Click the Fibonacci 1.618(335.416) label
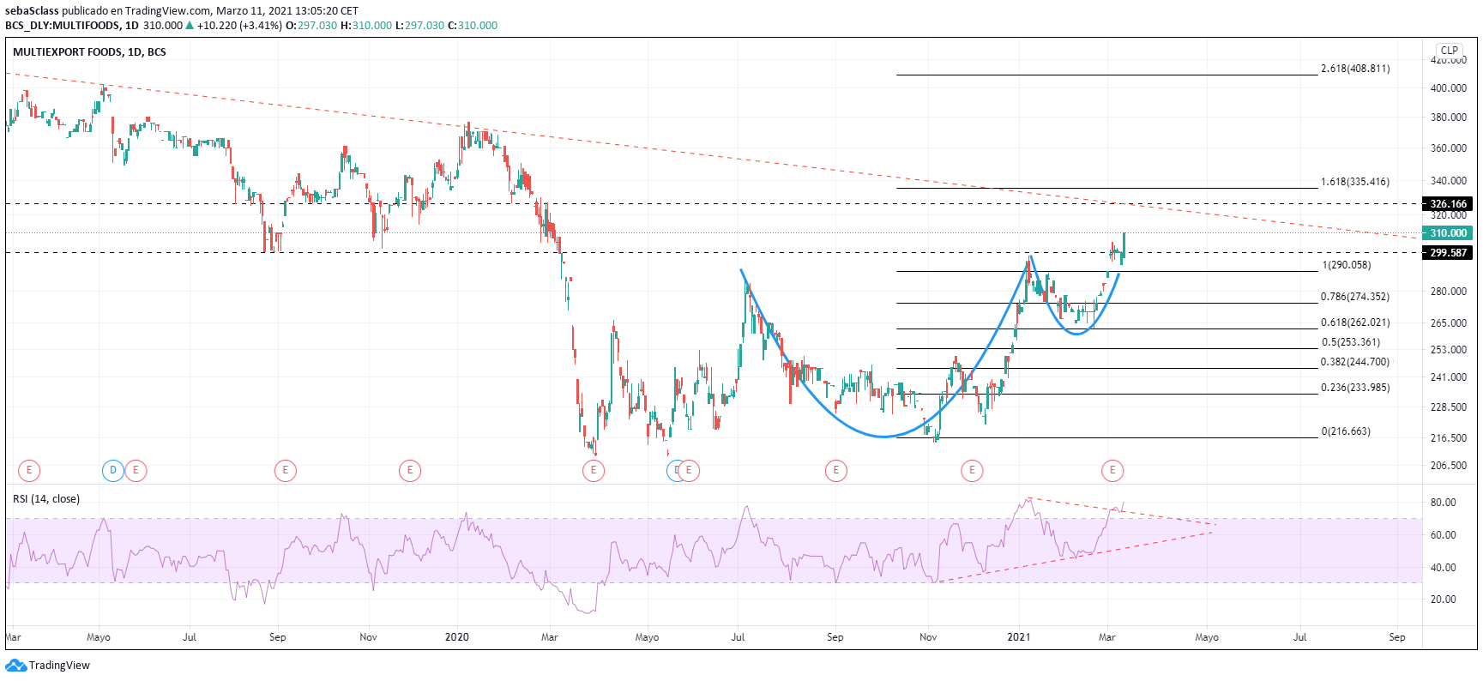This screenshot has height=681, width=1483. point(1355,182)
